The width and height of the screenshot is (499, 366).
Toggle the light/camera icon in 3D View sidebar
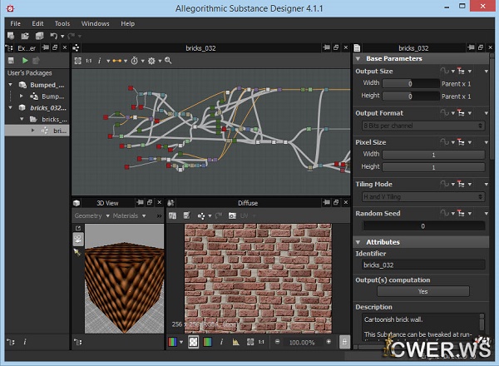coord(78,239)
